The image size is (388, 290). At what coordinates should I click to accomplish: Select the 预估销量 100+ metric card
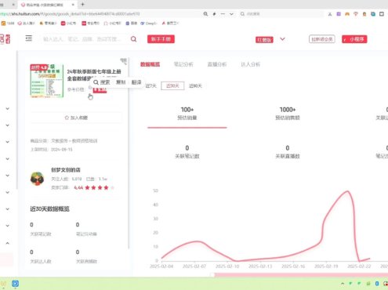[187, 114]
